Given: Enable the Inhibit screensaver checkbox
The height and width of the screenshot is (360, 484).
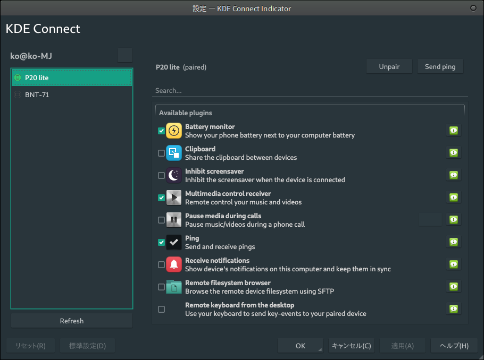Looking at the screenshot, I should pyautogui.click(x=161, y=175).
